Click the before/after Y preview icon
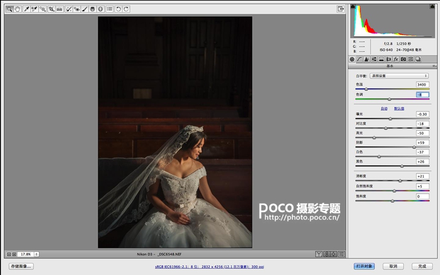The width and height of the screenshot is (440, 275). [x=318, y=254]
